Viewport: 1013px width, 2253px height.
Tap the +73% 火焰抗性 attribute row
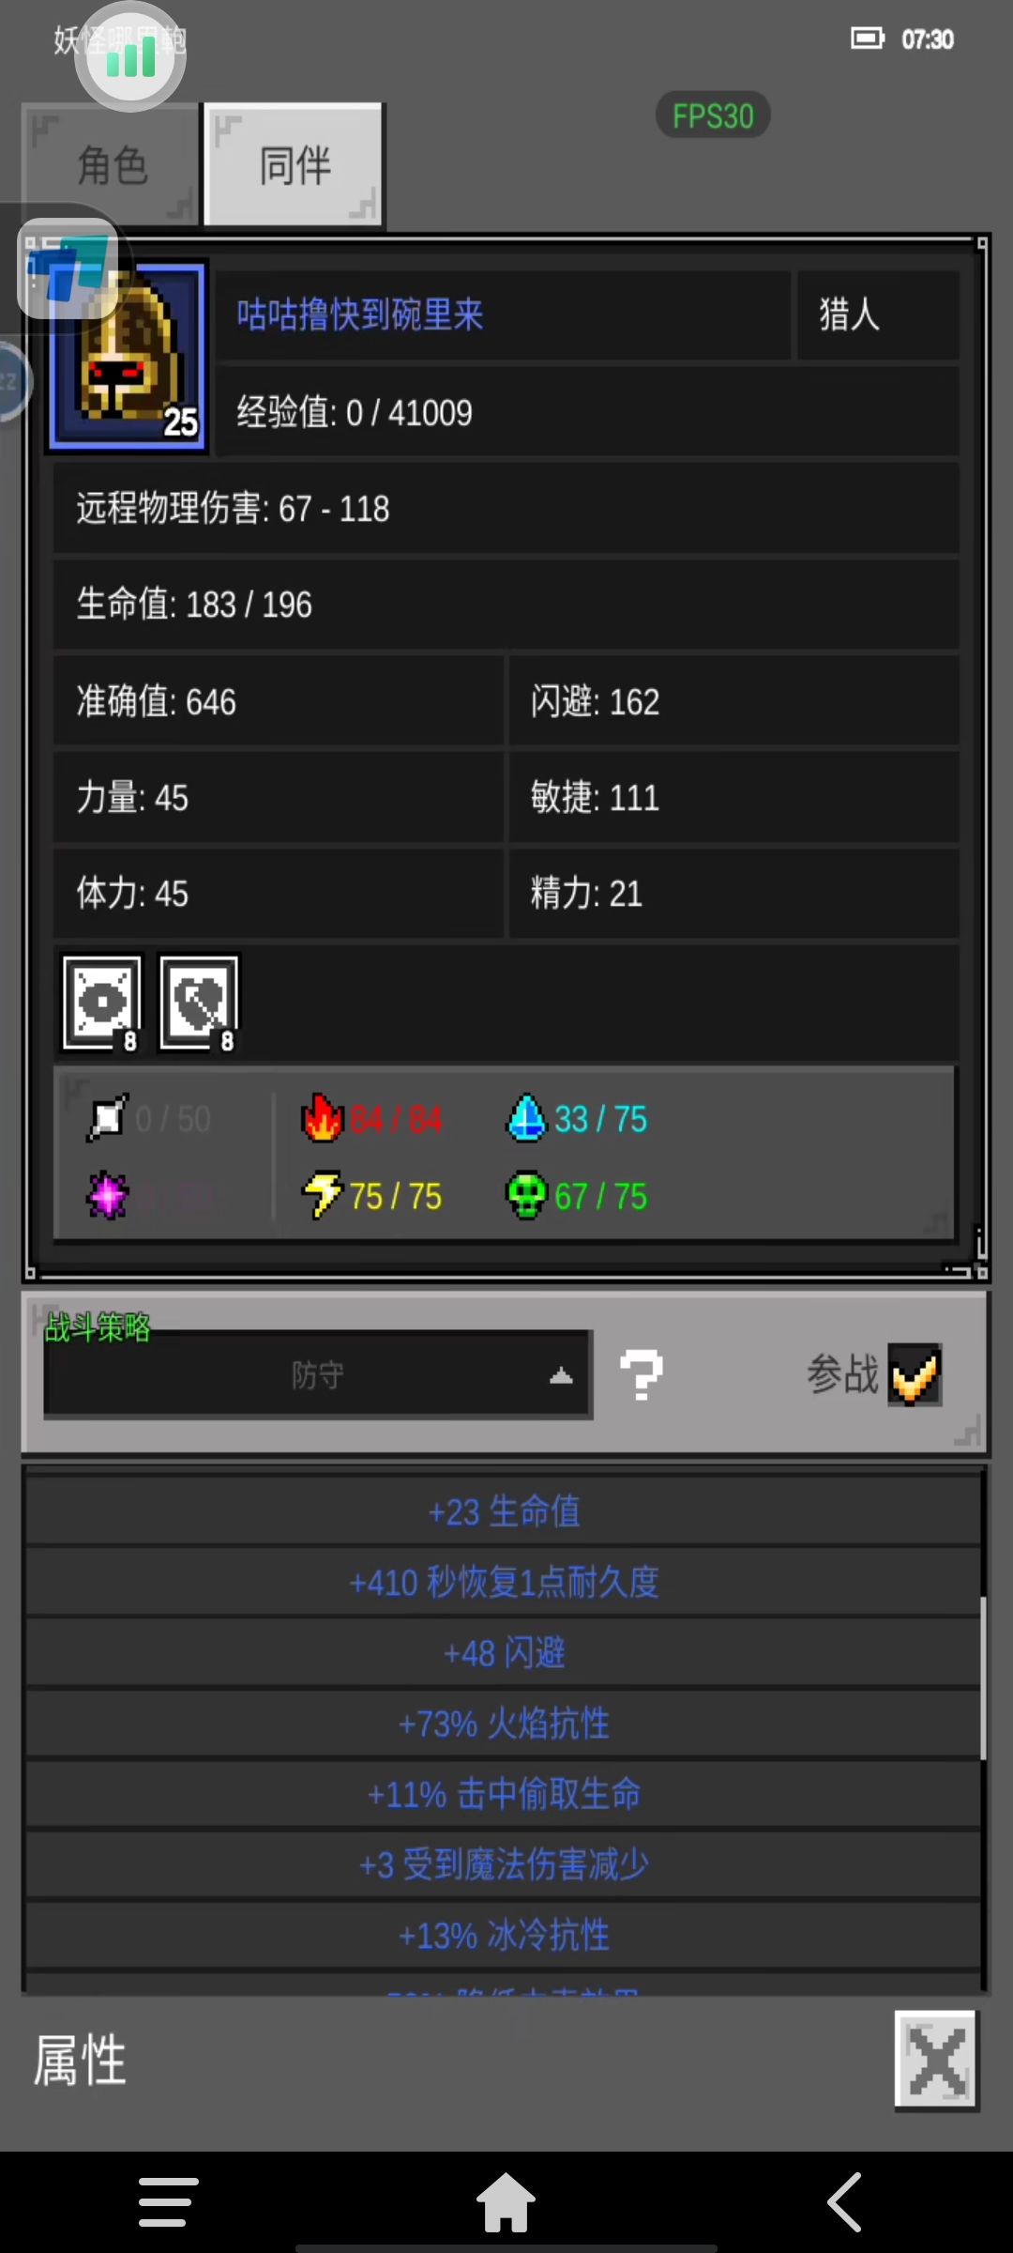point(504,1724)
